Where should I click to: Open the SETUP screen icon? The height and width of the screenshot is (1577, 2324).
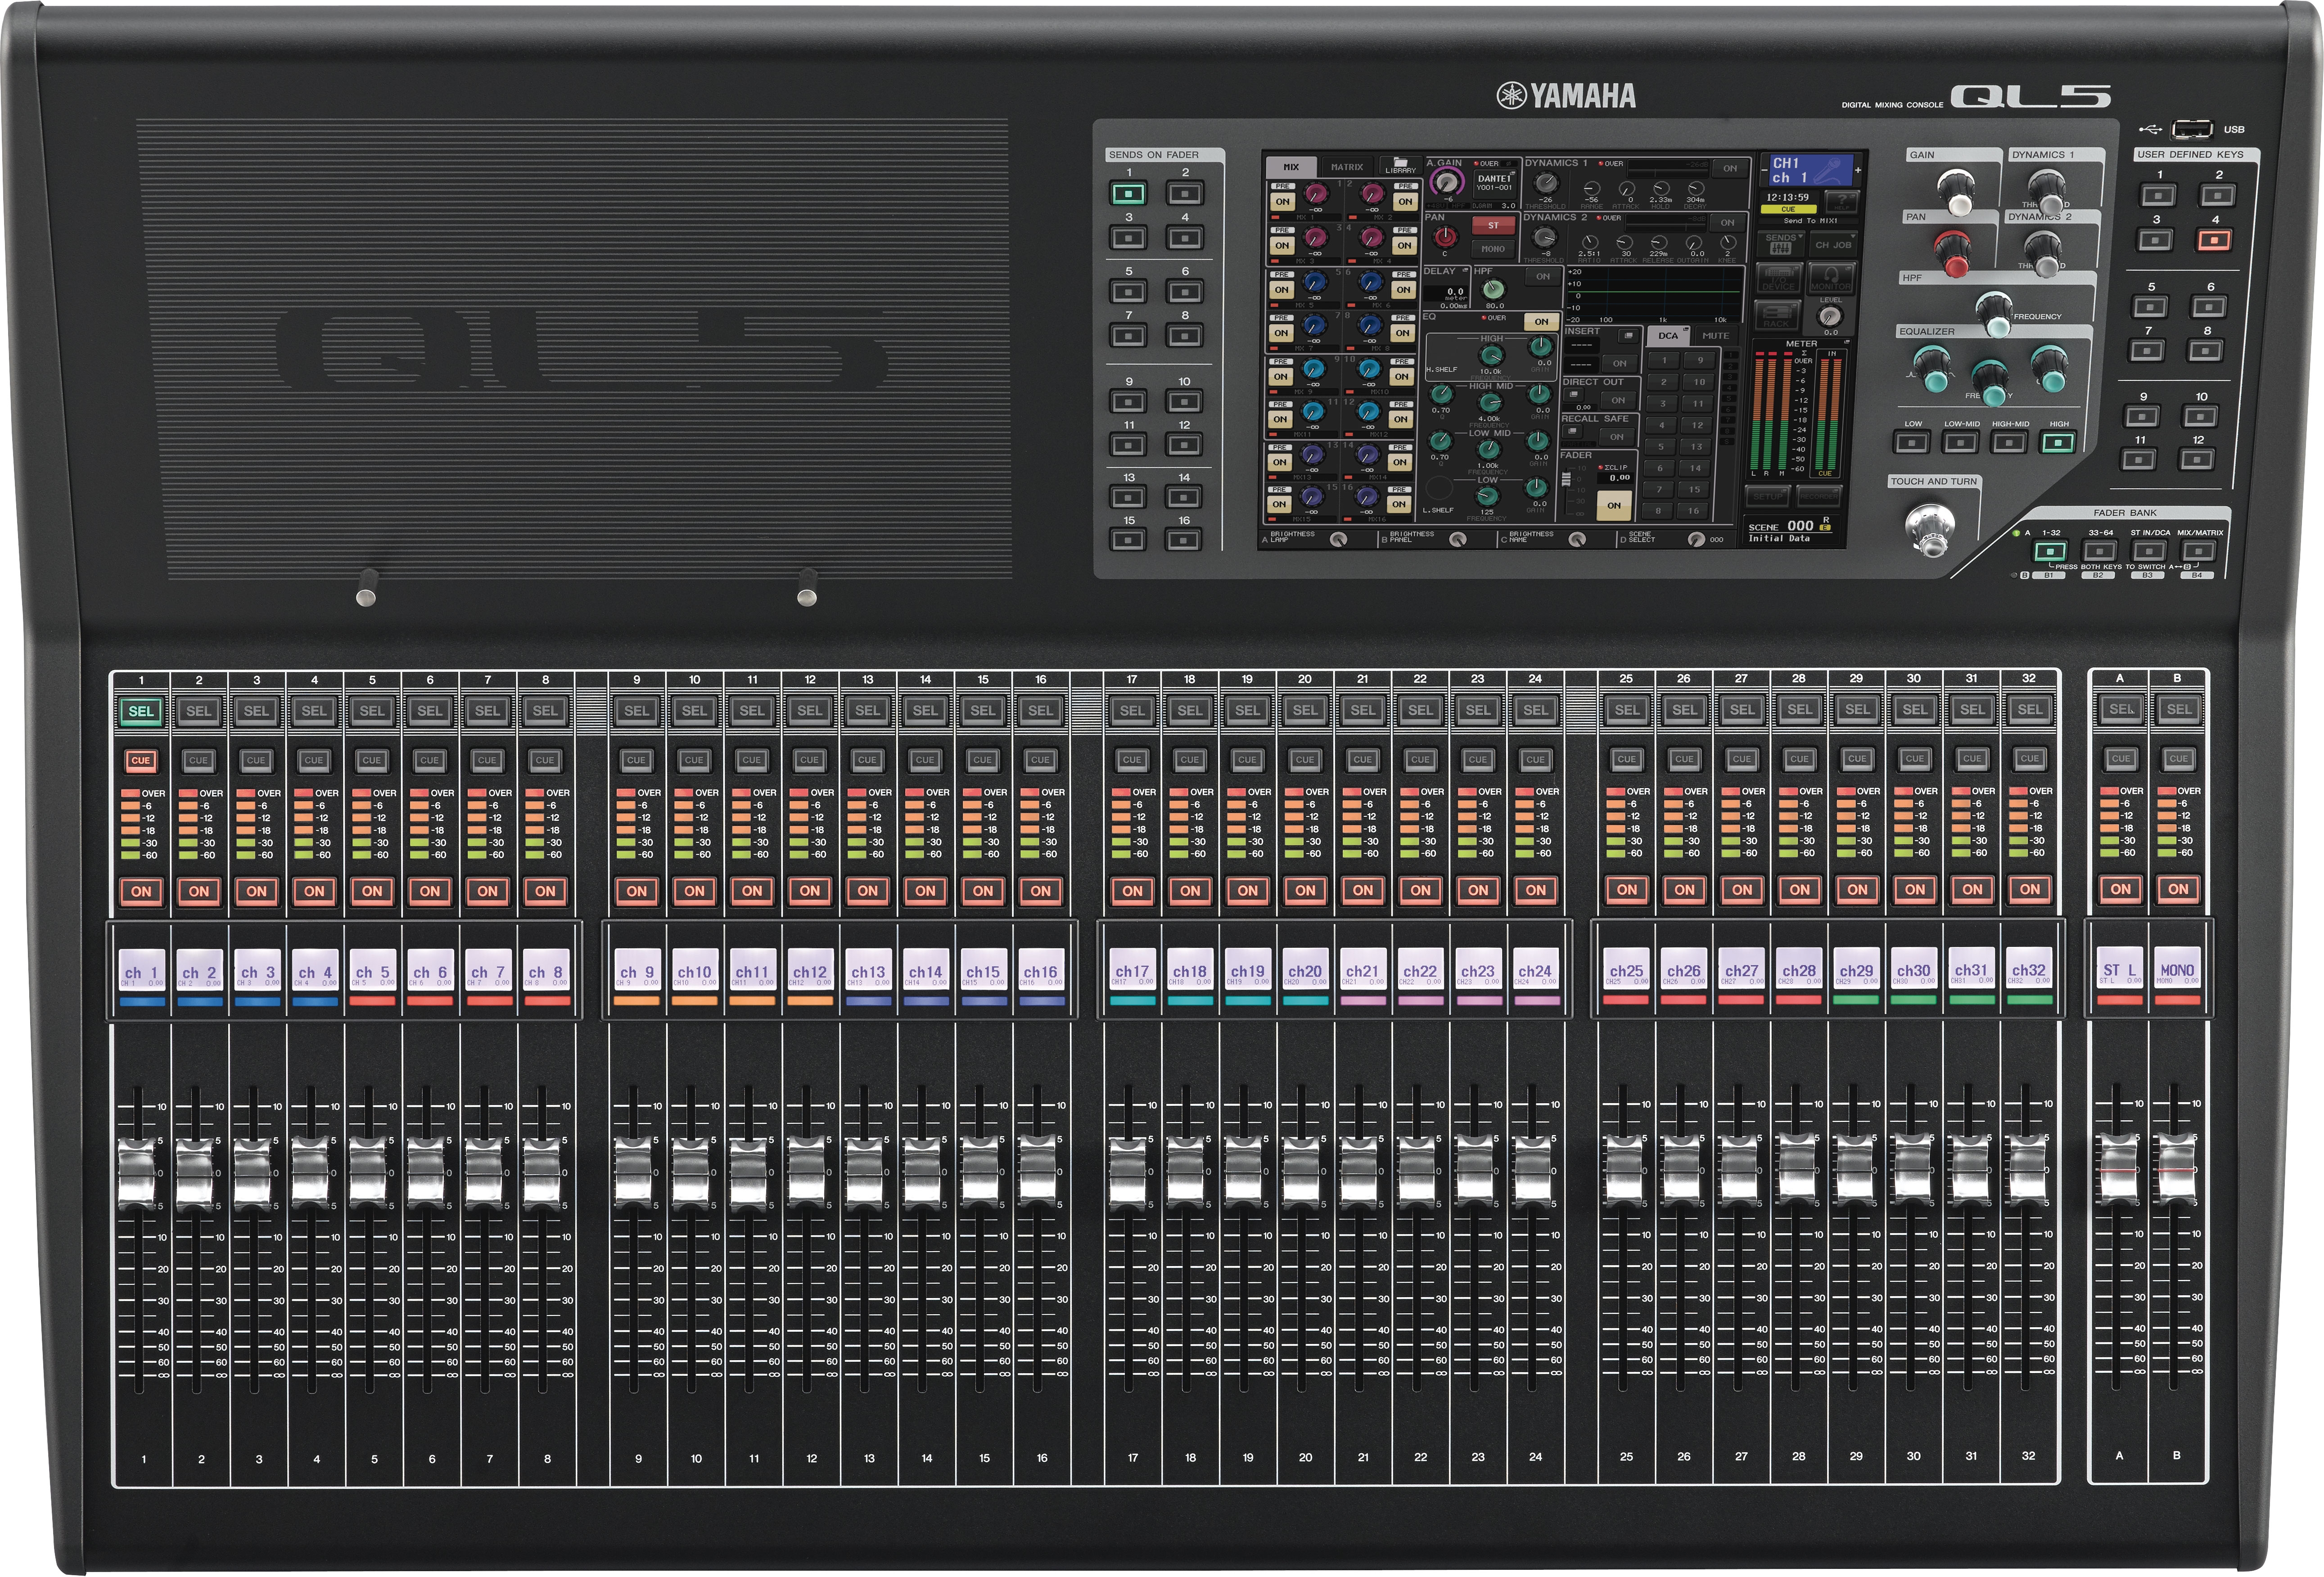point(1768,496)
